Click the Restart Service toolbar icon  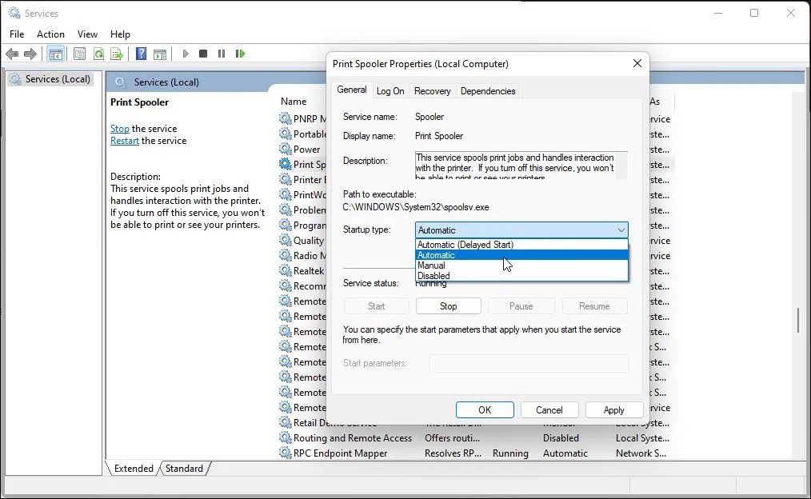click(240, 54)
